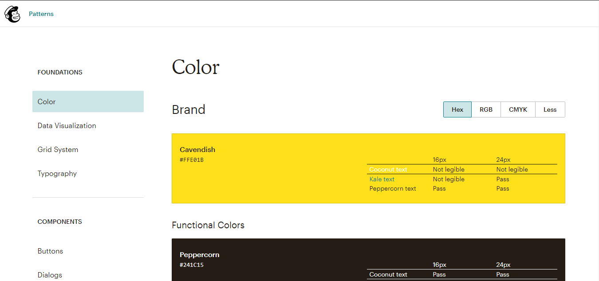Open Data Visualization documentation

coord(67,125)
